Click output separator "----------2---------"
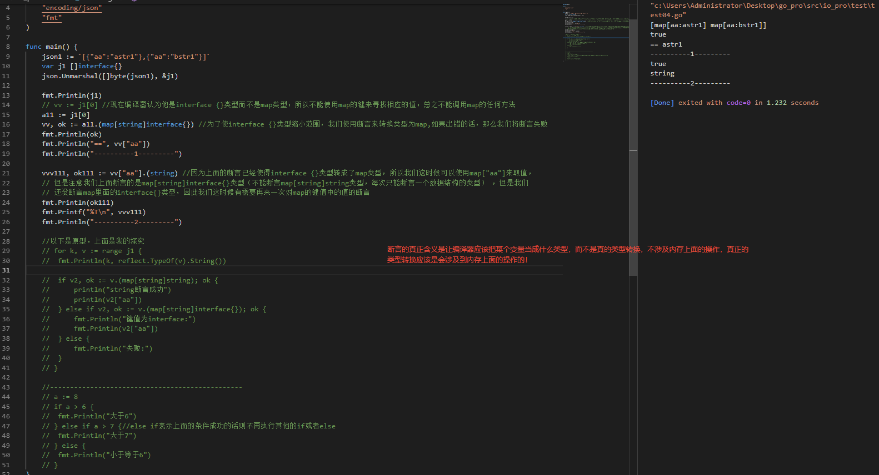The width and height of the screenshot is (879, 475). click(x=690, y=83)
